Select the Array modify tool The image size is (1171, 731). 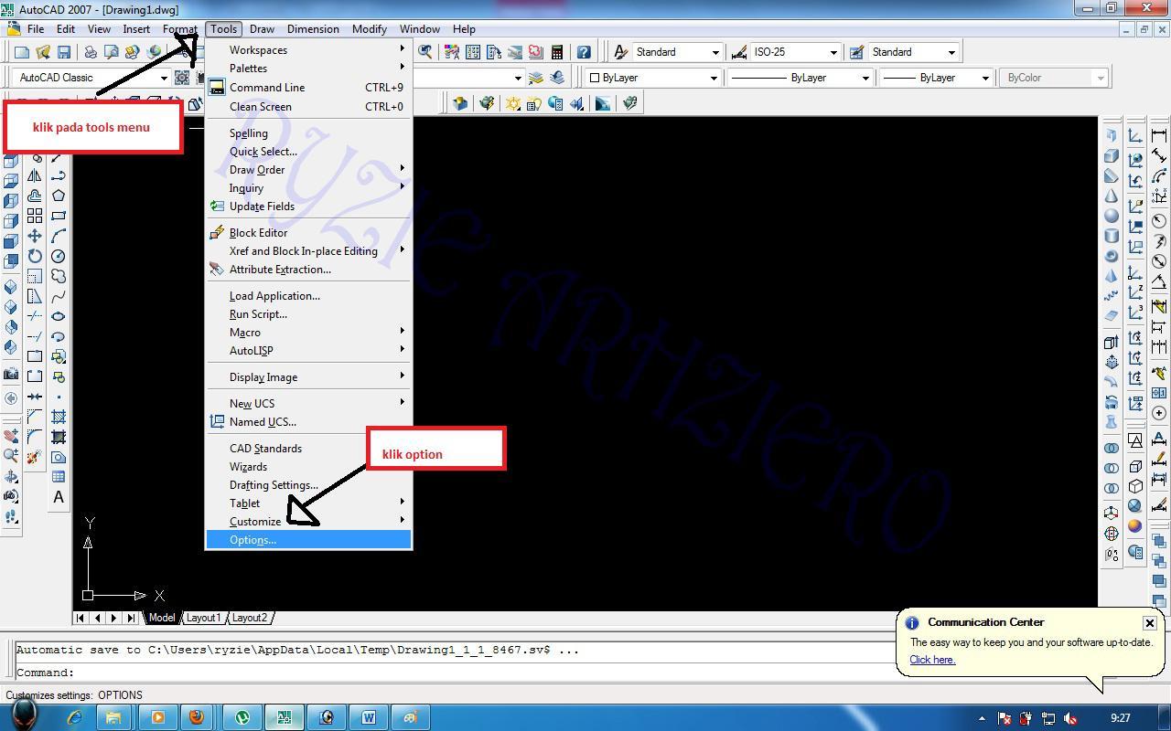(35, 216)
